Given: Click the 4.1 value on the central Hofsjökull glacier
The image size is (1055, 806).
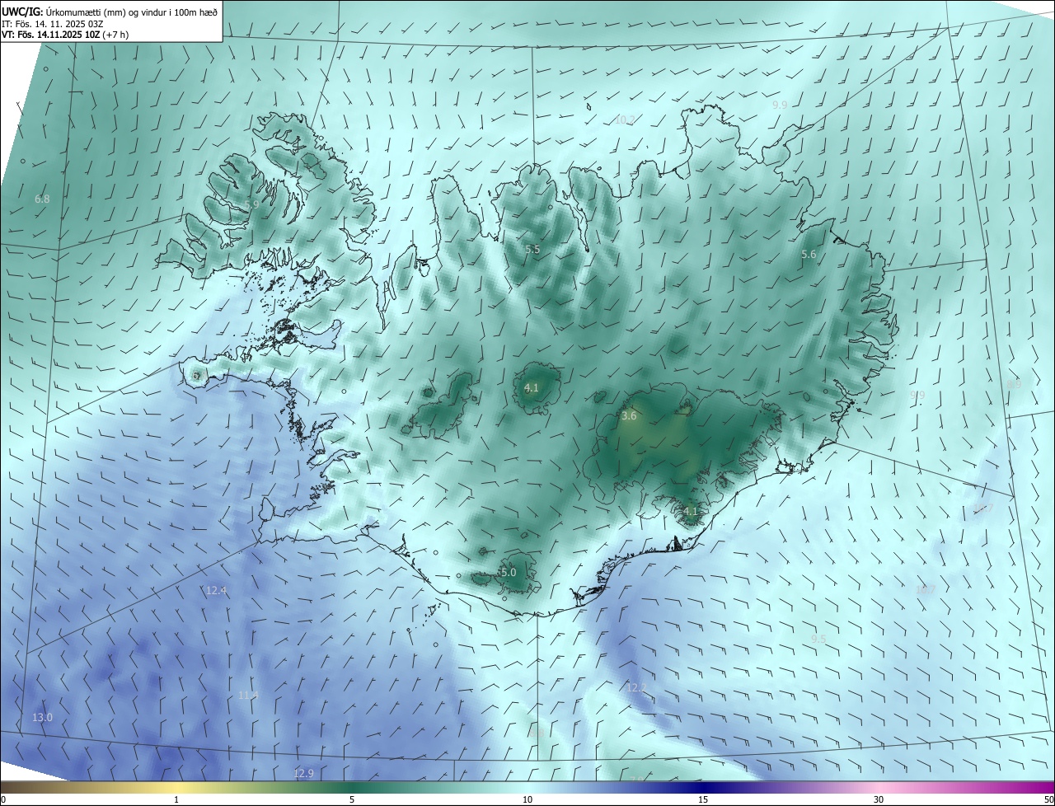Looking at the screenshot, I should [x=532, y=387].
